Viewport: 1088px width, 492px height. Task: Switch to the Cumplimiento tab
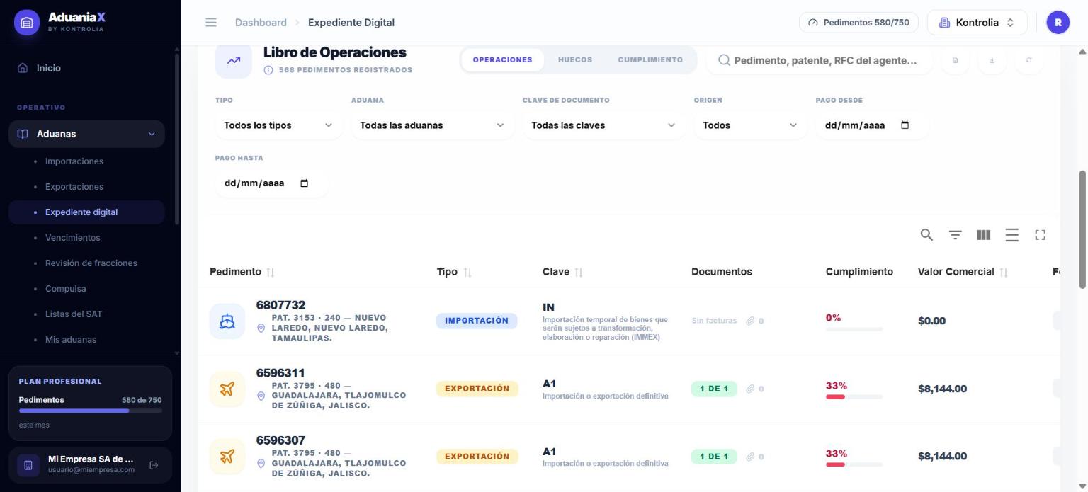pos(650,60)
